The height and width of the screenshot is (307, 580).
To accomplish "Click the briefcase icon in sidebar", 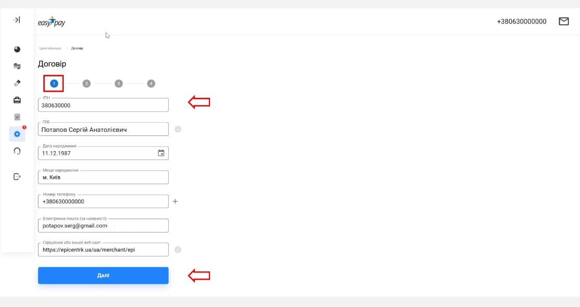I will point(17,100).
